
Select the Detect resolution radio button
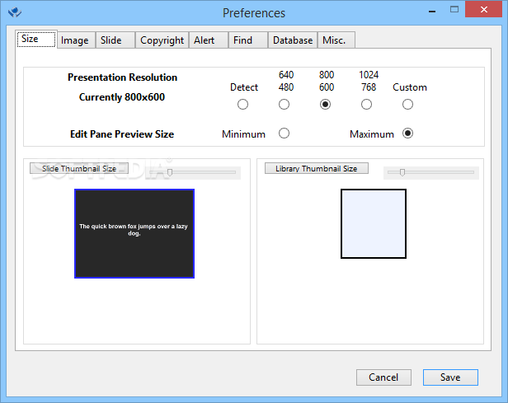242,105
